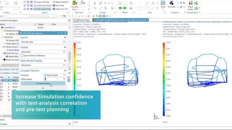This screenshot has height=130, width=232.
Task: Go to previous result with green left arrow
Action: click(x=120, y=8)
